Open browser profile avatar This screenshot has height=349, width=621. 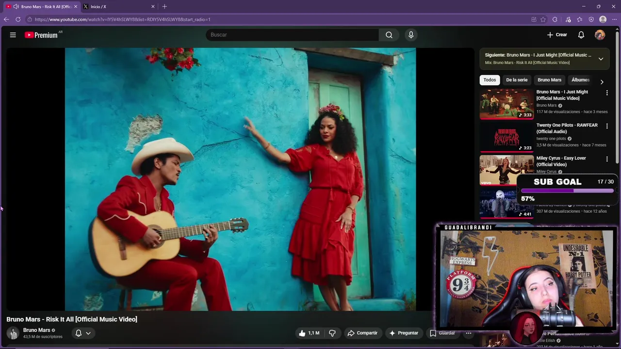[x=603, y=19]
